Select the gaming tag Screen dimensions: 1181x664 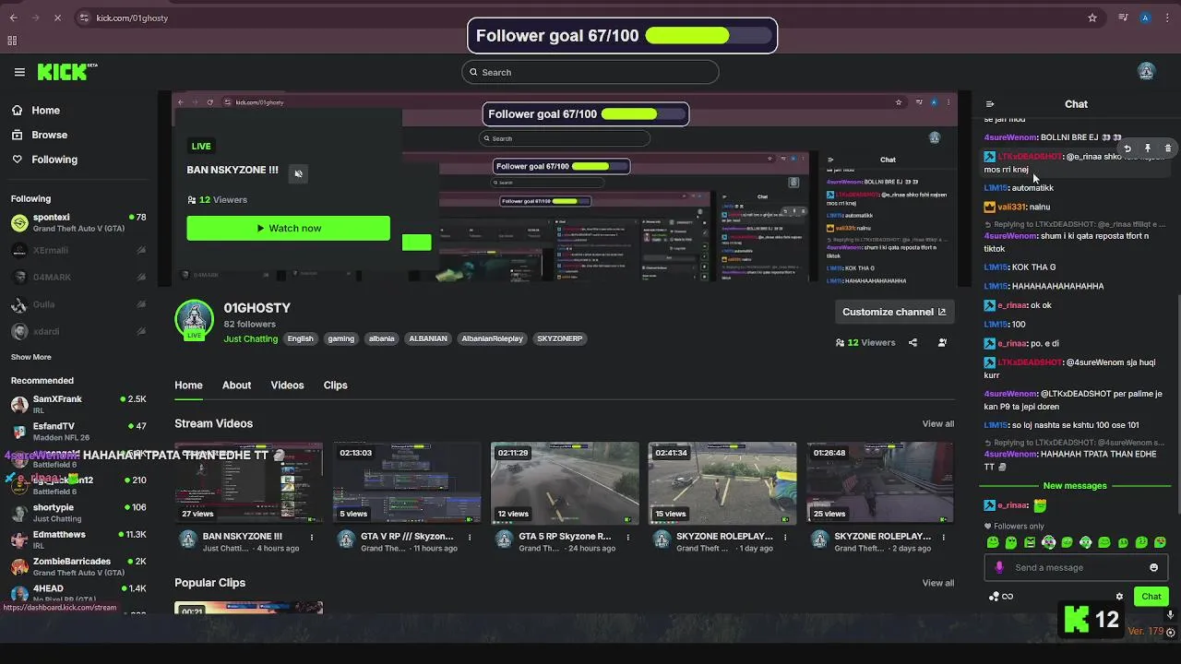pos(340,338)
